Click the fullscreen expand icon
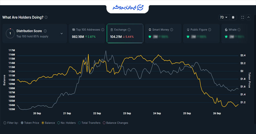This screenshot has height=134, width=256. click(243, 17)
